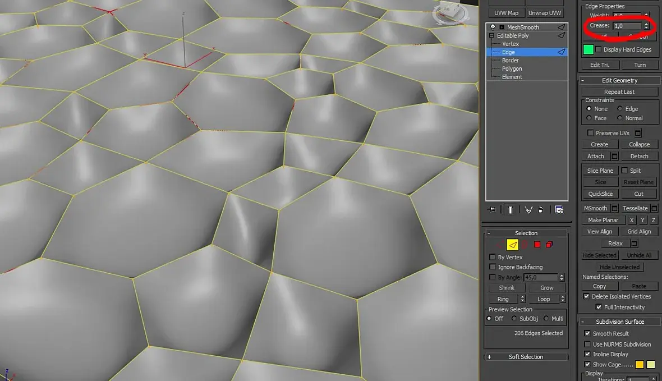Toggle MeshSmooth lightbulb icon
Viewport: 662px width, 381px height.
click(493, 27)
